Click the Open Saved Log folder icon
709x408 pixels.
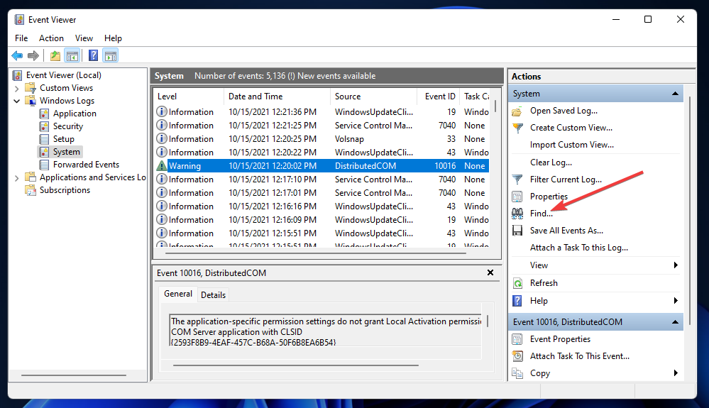517,111
